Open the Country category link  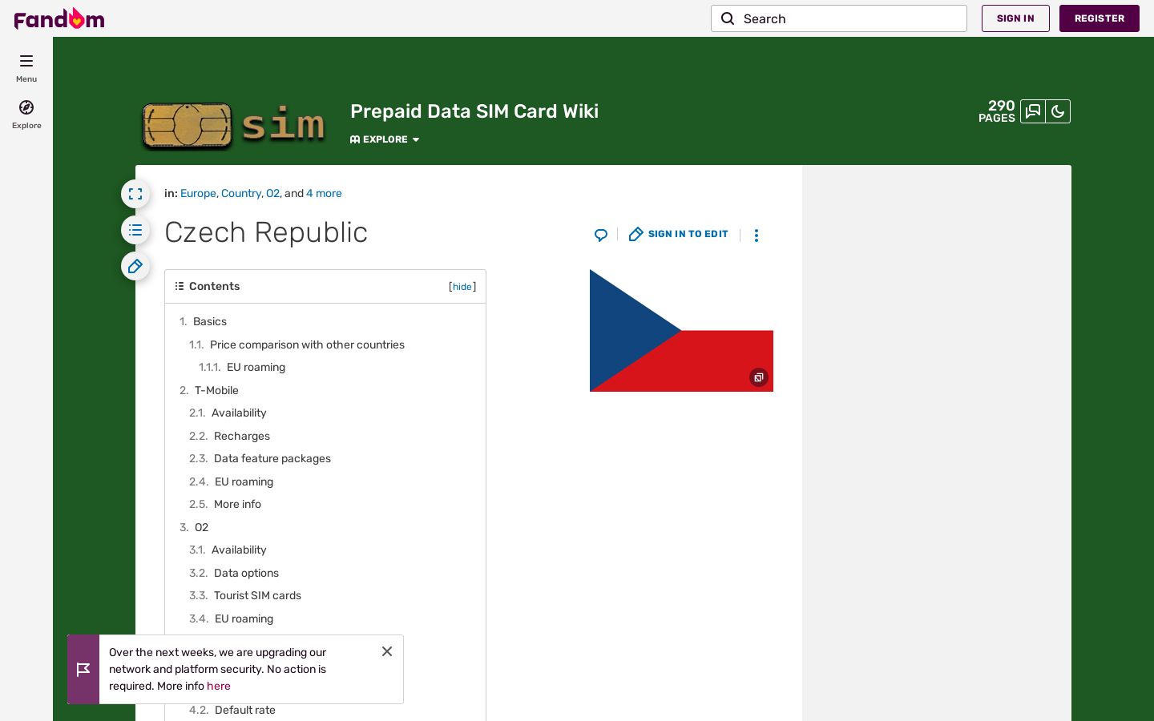pyautogui.click(x=241, y=193)
